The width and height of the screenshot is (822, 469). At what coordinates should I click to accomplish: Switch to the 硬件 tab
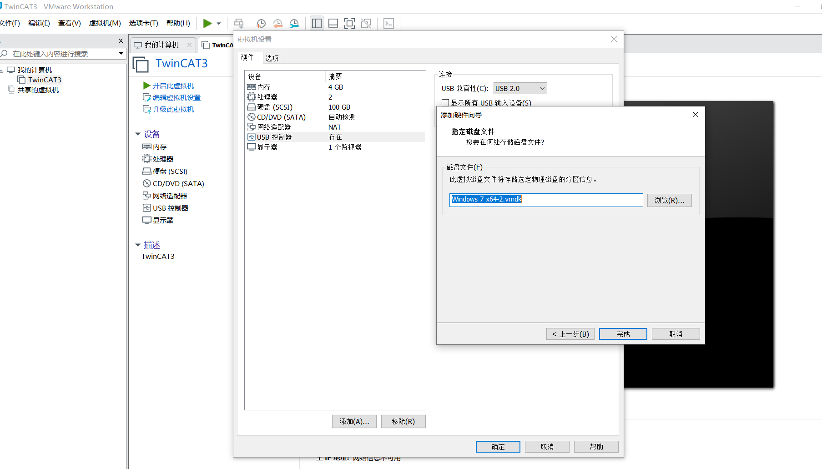pos(248,58)
